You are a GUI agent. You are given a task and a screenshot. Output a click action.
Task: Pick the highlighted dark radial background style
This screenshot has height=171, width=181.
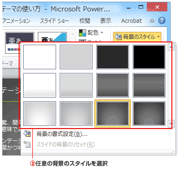(x=113, y=114)
